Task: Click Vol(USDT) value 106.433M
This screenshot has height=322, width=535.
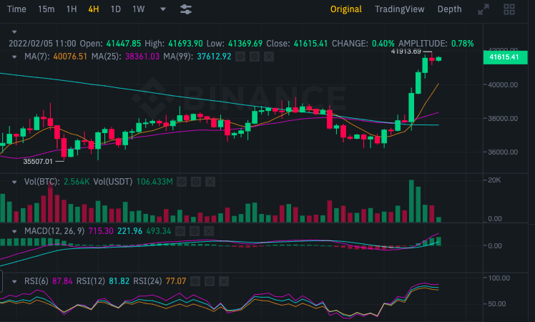Action: [154, 182]
